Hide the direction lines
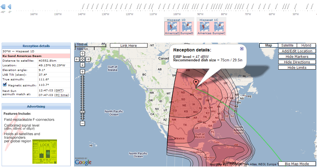This screenshot has height=167, width=317. (x=297, y=62)
